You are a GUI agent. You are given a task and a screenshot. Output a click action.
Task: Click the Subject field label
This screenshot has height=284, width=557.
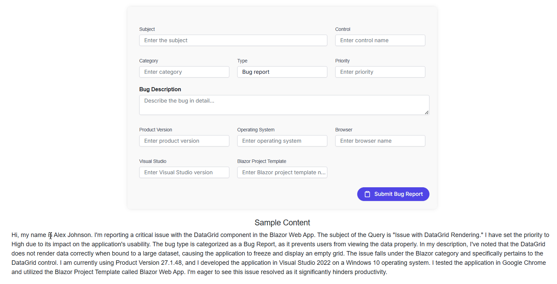coord(147,29)
